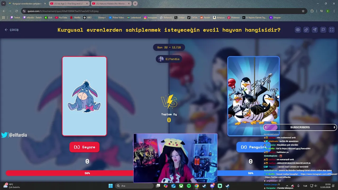Image resolution: width=338 pixels, height=190 pixels.
Task: Open the Chrome three-dot menu
Action: click(334, 11)
